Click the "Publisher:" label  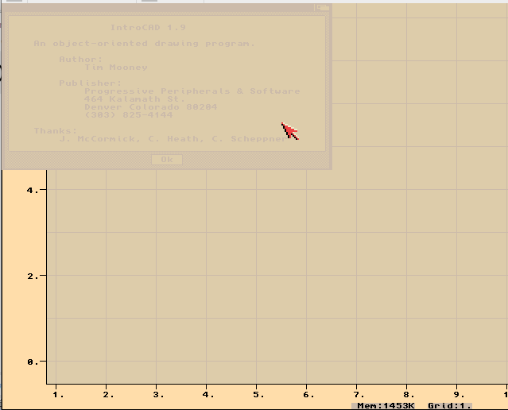tap(91, 83)
